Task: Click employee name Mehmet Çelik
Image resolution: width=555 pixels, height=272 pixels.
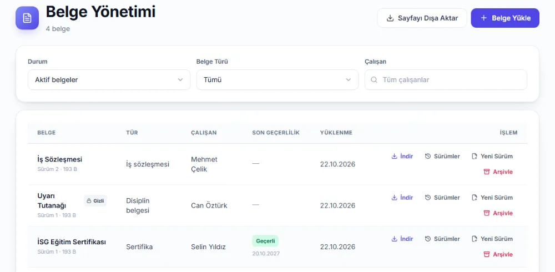Action: pyautogui.click(x=204, y=164)
